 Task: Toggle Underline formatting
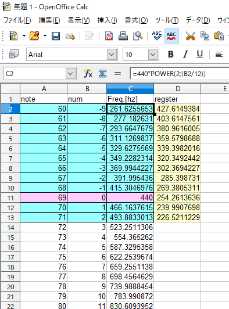coord(200,54)
